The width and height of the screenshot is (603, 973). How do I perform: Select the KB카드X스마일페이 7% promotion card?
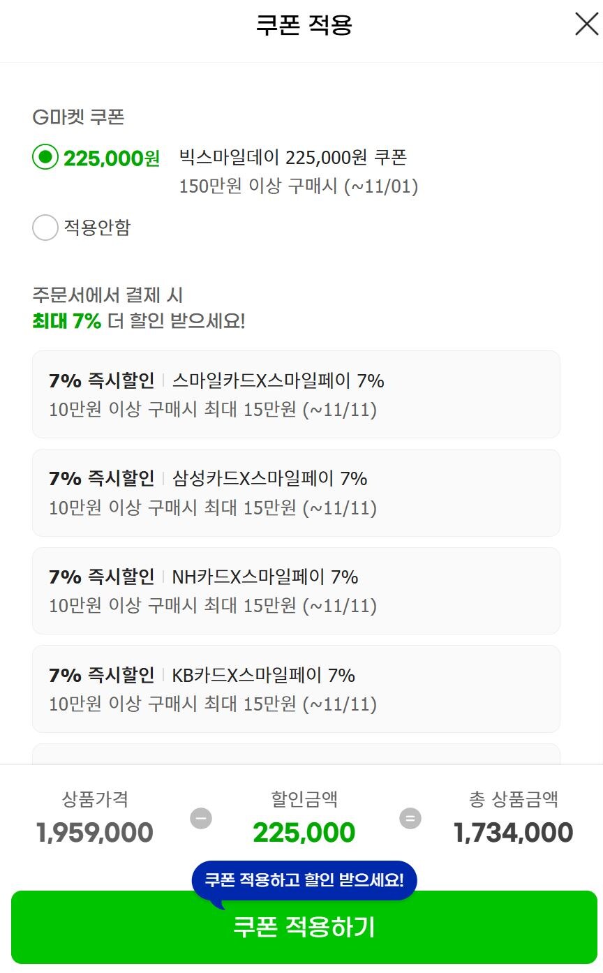tap(295, 689)
